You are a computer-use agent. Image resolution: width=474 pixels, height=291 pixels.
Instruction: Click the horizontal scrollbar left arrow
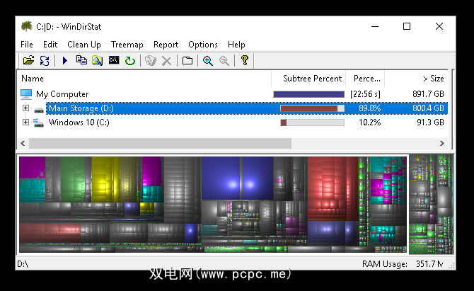coord(23,143)
